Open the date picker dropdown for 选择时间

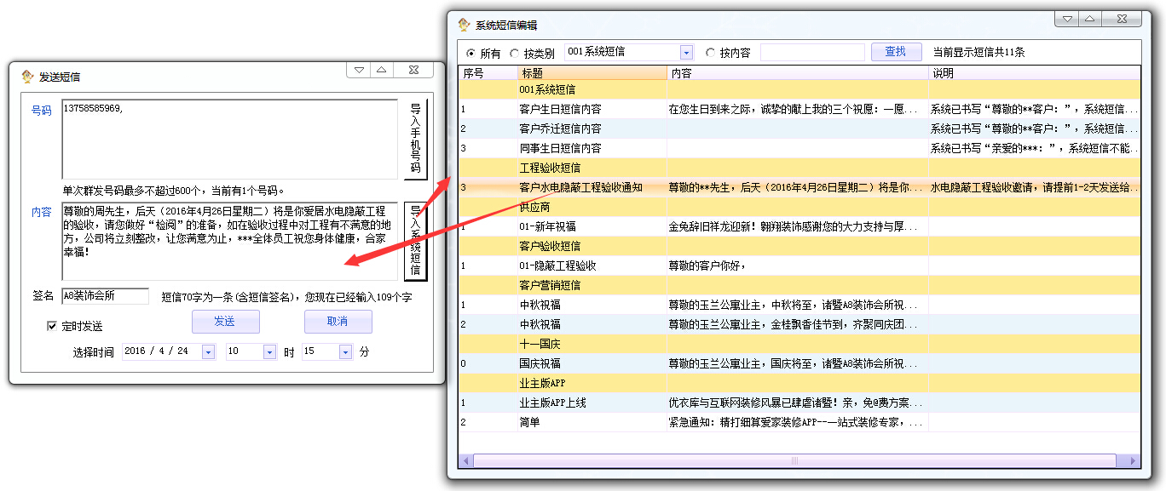pyautogui.click(x=208, y=351)
